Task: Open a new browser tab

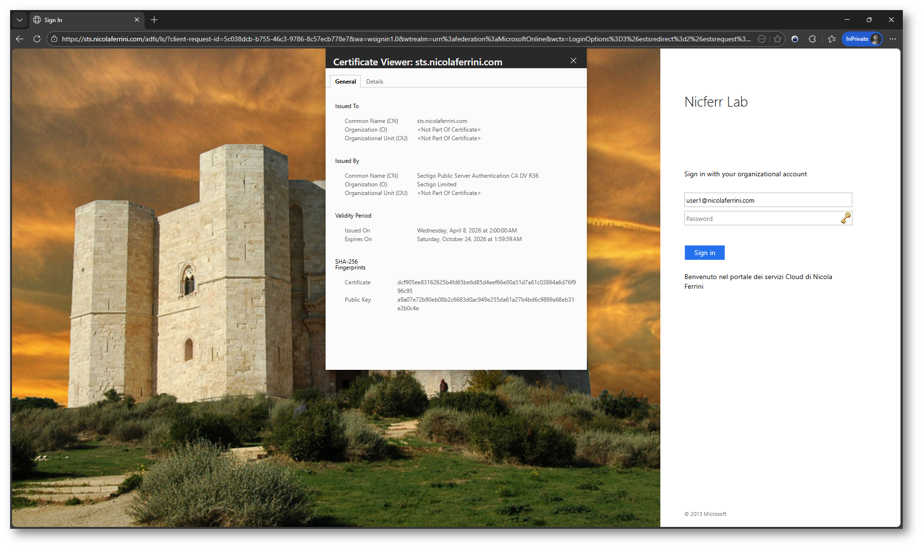Action: pyautogui.click(x=154, y=20)
